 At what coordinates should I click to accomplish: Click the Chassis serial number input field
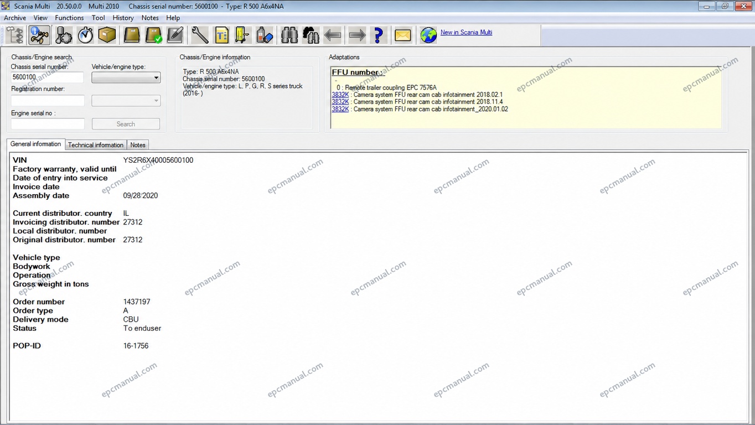pos(47,77)
